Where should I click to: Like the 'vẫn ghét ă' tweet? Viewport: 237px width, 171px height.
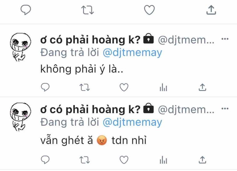point(124,160)
